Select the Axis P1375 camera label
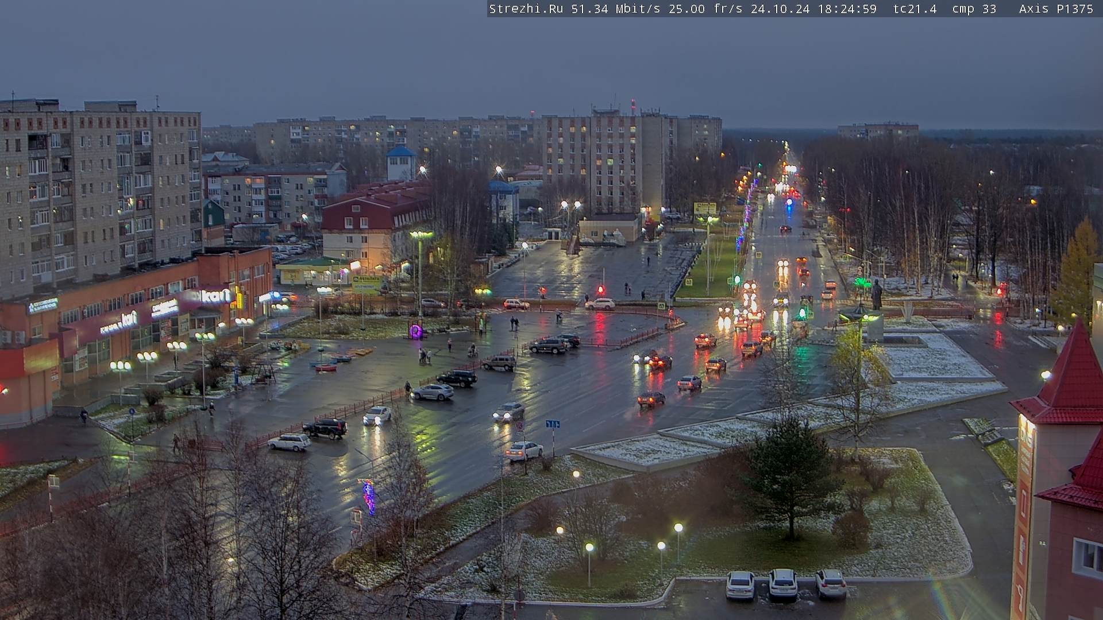Screen dimensions: 1103x620 (x=1056, y=9)
